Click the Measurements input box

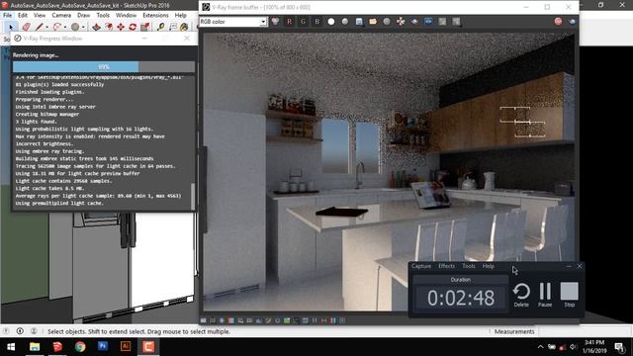584,331
